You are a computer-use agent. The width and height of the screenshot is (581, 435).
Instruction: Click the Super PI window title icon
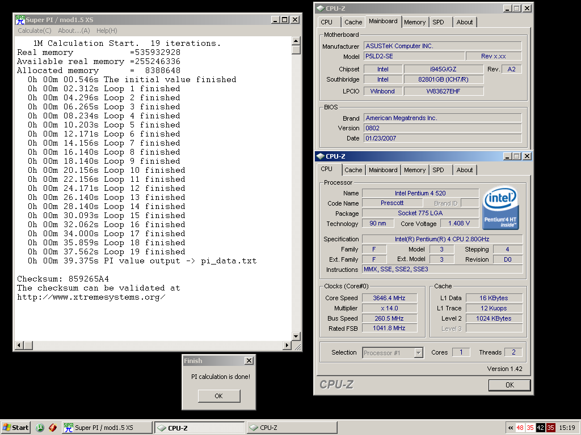20,20
